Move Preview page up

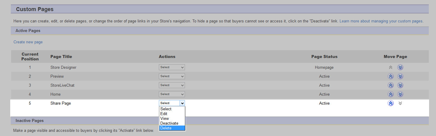point(391,76)
